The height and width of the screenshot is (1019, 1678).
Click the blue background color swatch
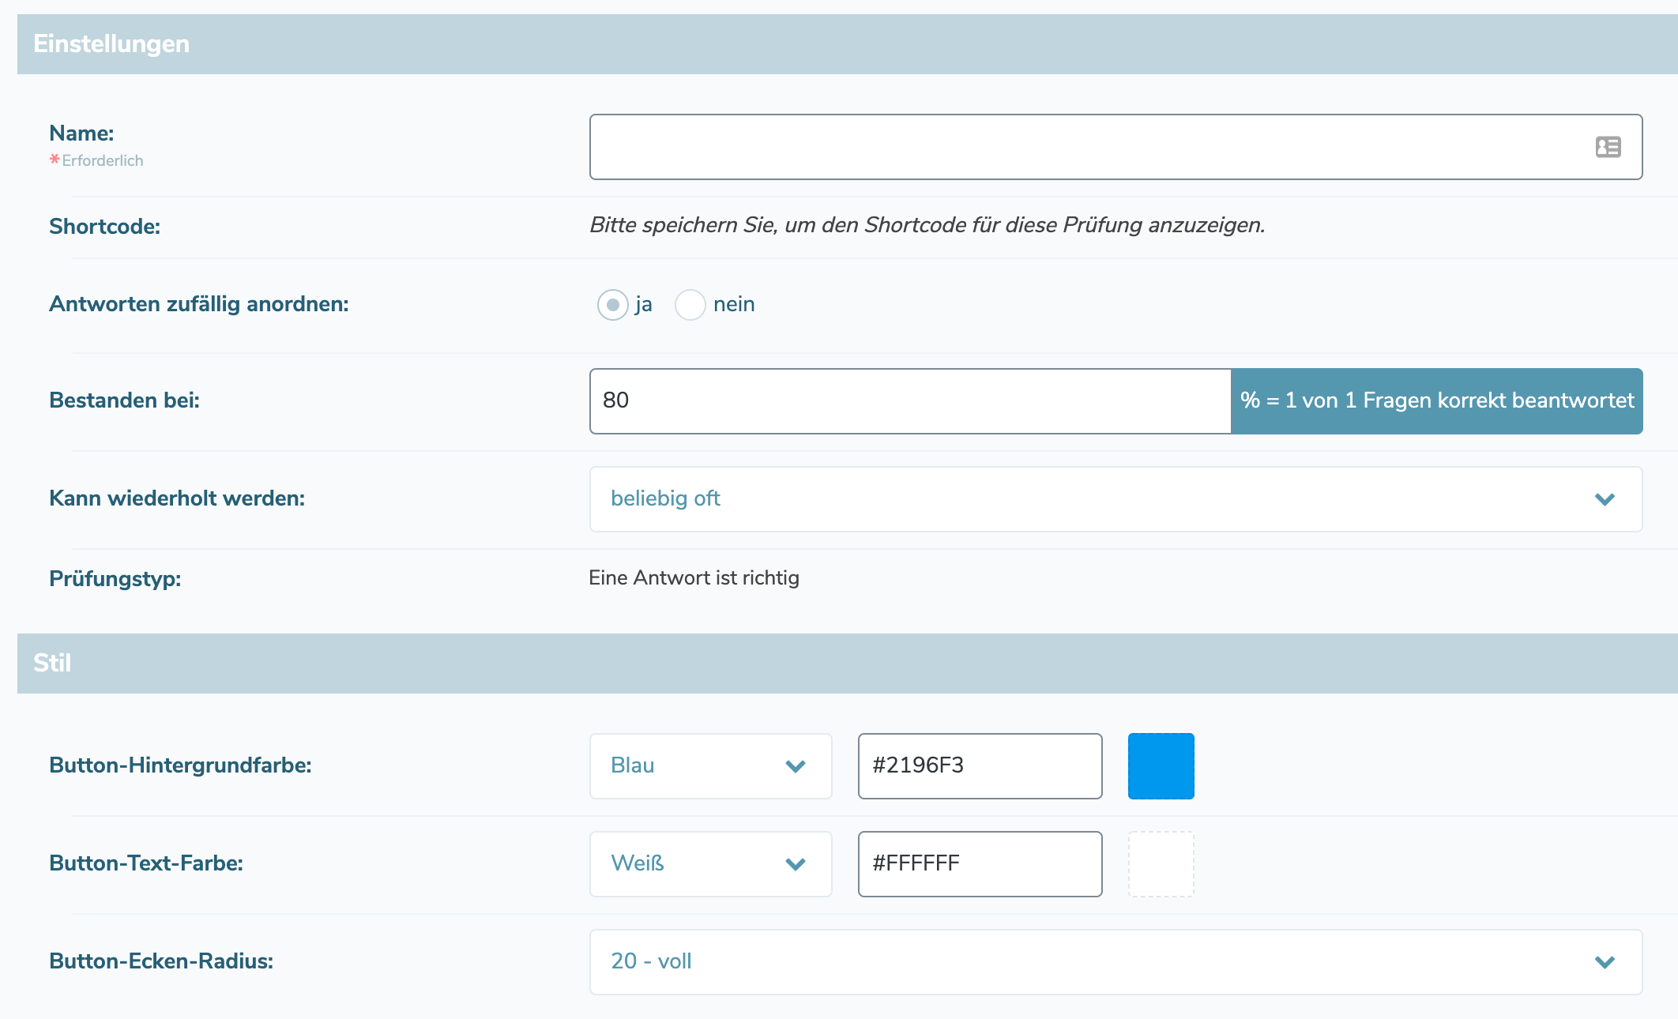click(1161, 766)
